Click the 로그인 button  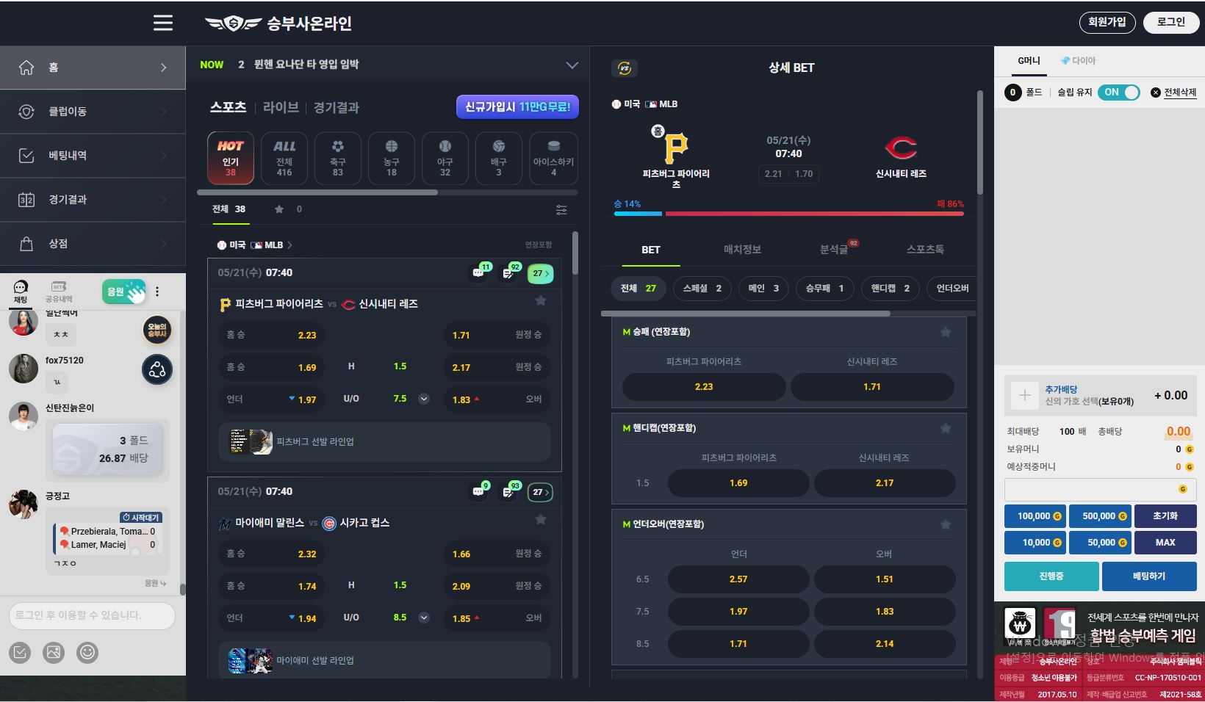pos(1170,22)
